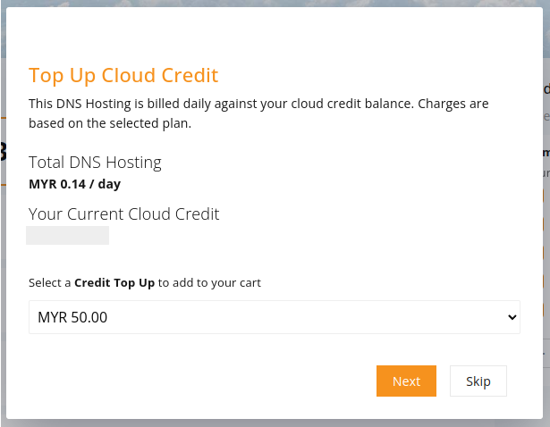Click the Skip button
This screenshot has width=550, height=427.
478,381
